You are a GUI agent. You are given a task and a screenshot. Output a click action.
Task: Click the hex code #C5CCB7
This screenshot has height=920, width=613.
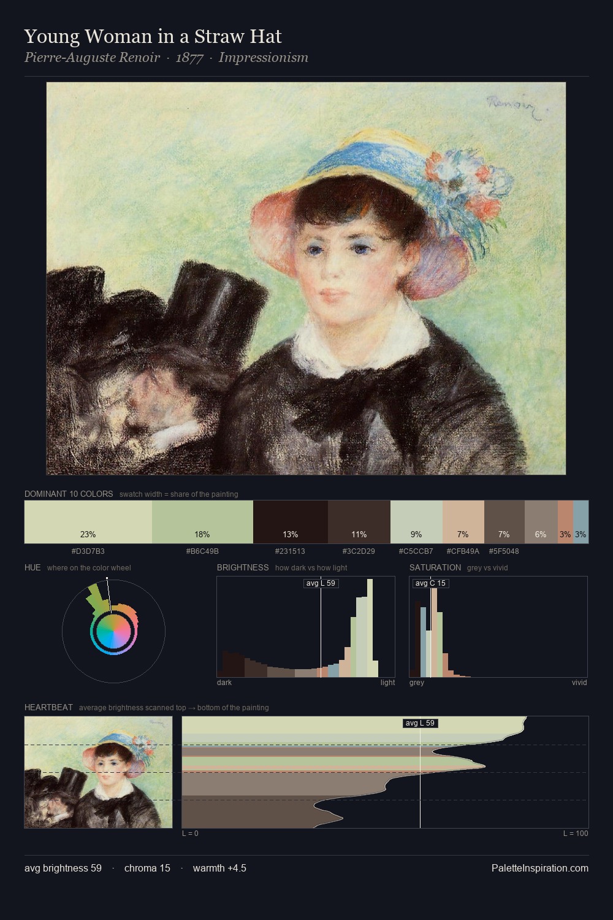pos(416,551)
